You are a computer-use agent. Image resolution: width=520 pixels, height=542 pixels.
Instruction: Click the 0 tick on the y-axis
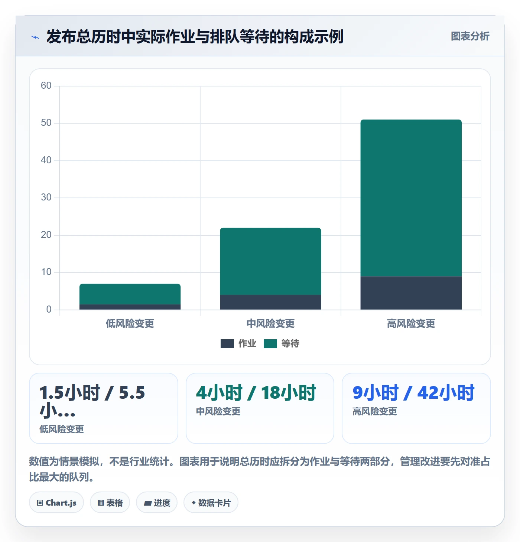pyautogui.click(x=49, y=310)
